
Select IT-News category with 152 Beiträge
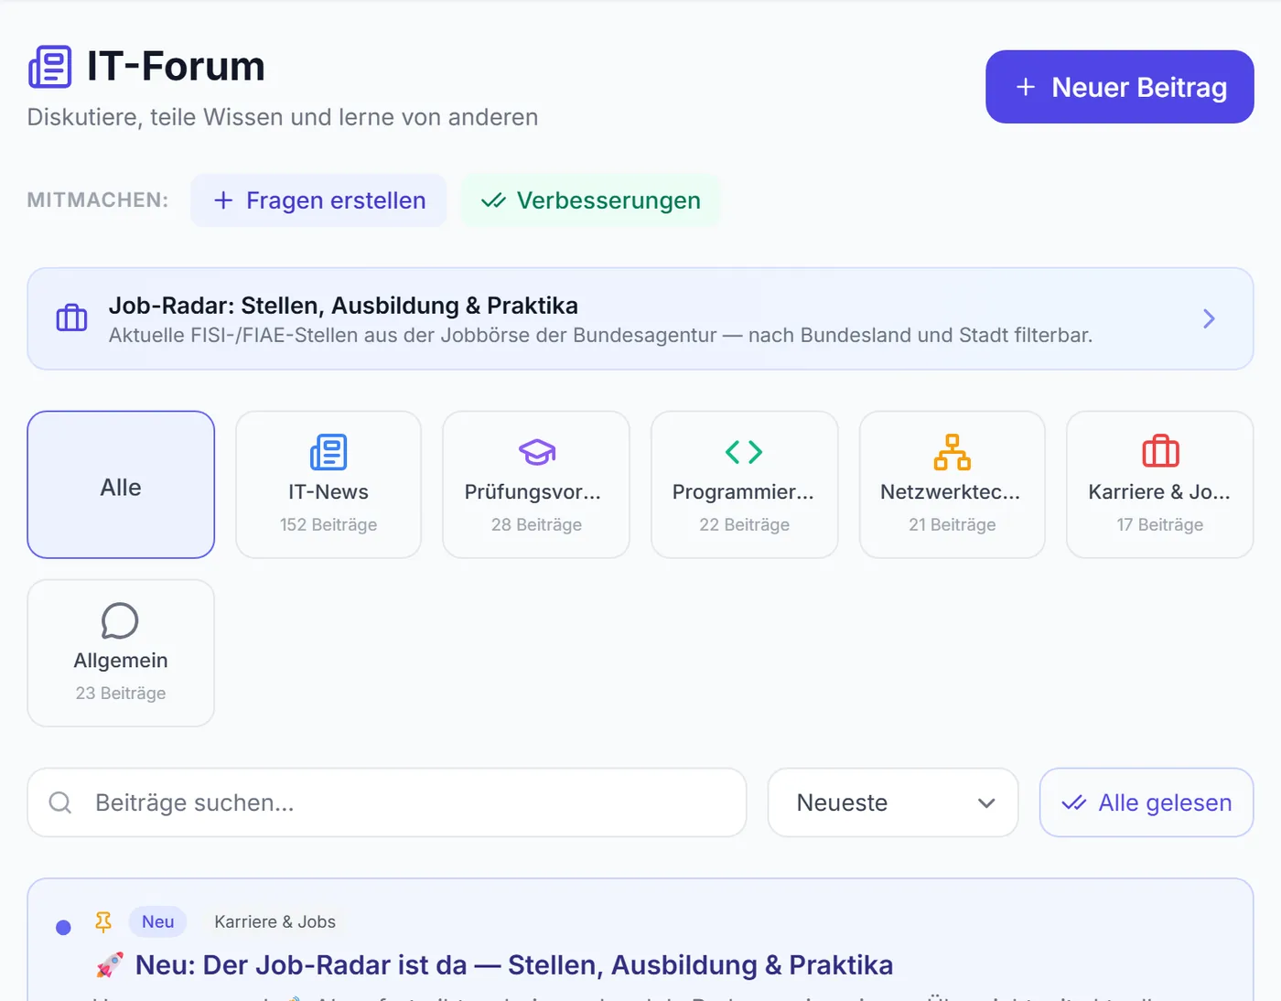click(x=328, y=485)
